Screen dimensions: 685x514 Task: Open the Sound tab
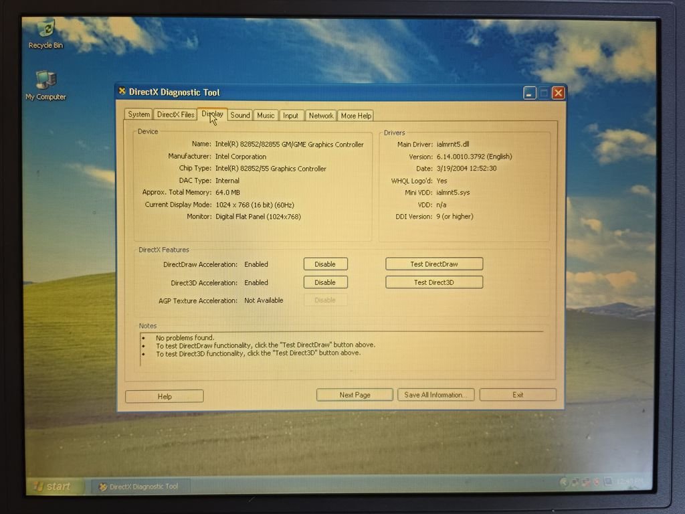click(240, 115)
